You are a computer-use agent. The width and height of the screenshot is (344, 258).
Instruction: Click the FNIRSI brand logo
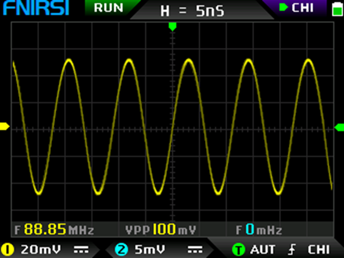[35, 8]
